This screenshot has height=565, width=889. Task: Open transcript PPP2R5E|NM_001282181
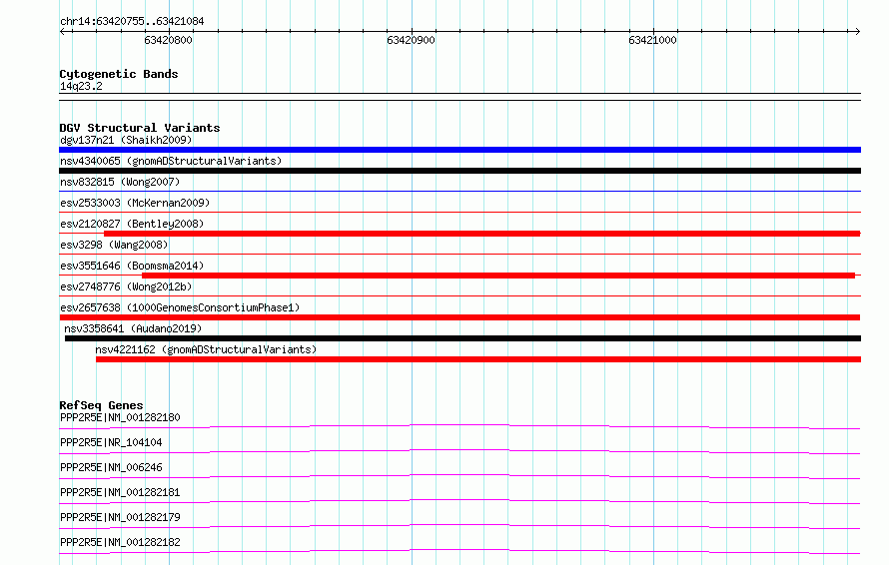(x=120, y=492)
